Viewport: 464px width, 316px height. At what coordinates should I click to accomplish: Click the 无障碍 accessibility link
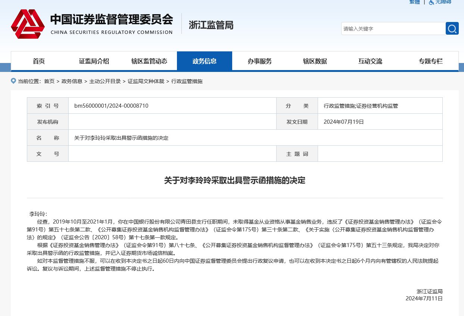(443, 2)
